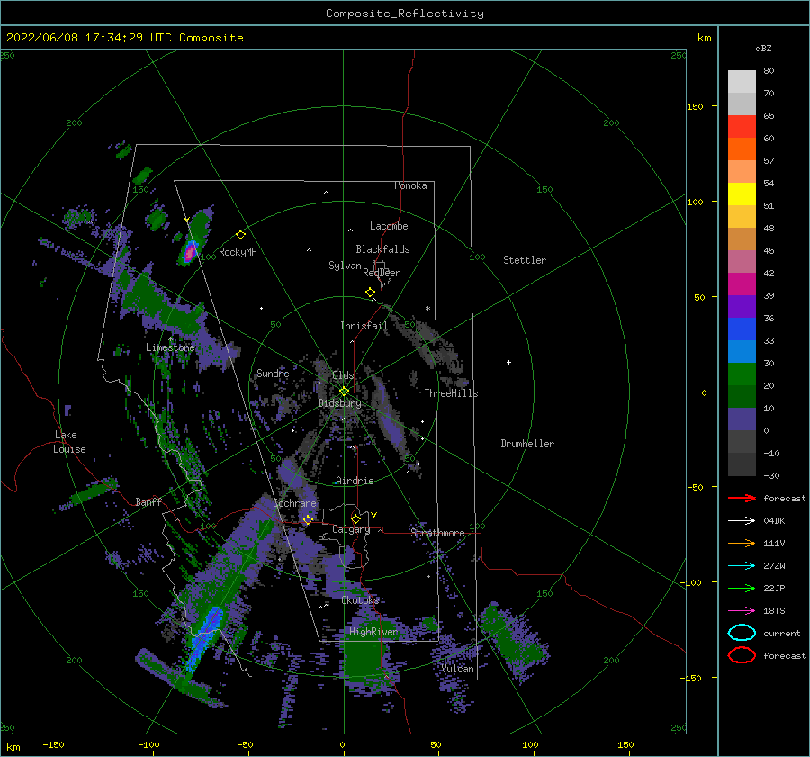The image size is (810, 757).
Task: Click the red forecast arrow in legend
Action: (742, 498)
